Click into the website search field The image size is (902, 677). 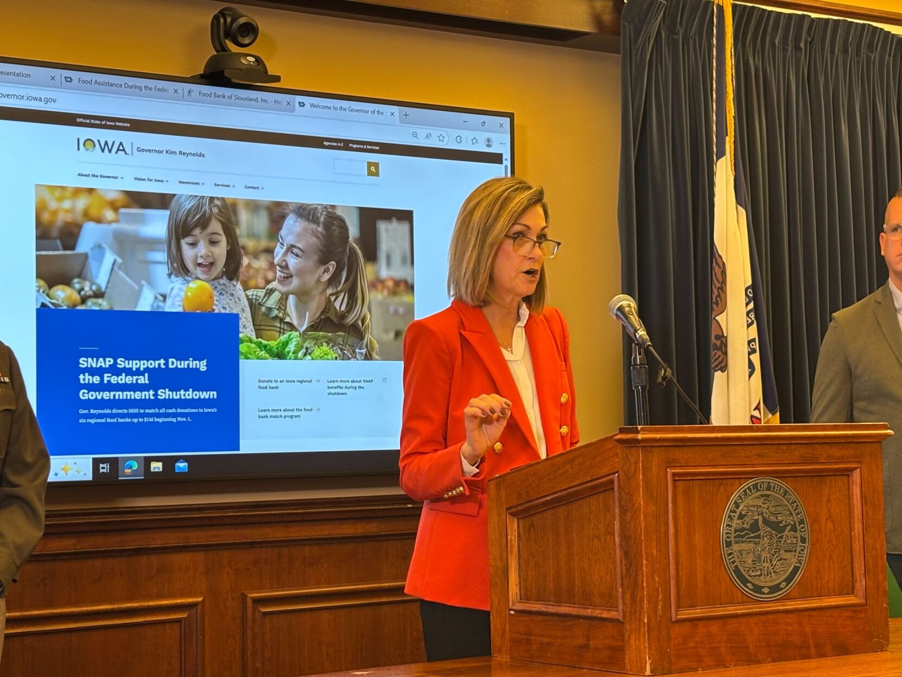tap(350, 168)
